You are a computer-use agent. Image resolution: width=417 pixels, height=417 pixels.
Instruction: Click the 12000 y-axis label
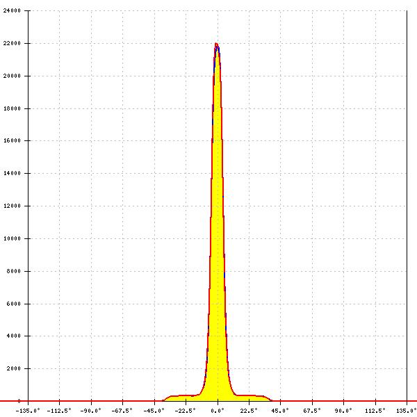pos(12,206)
